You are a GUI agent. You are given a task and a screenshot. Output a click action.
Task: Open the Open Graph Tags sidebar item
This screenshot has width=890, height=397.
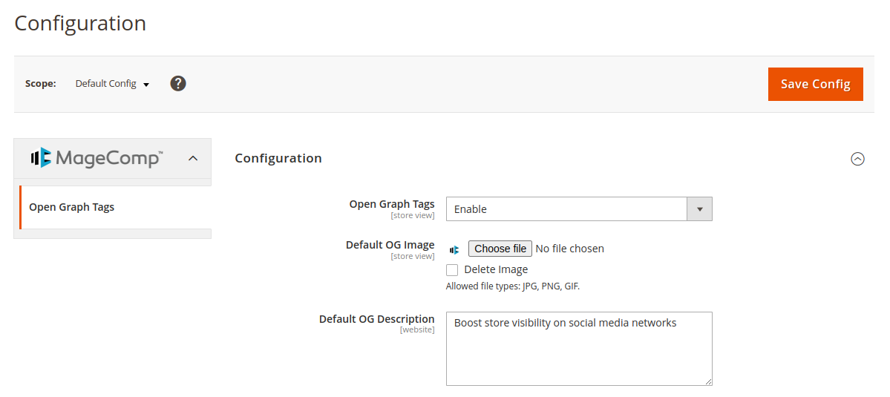(115, 207)
